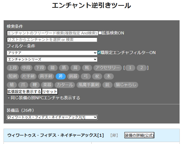The width and height of the screenshot is (181, 144).
Task: Expand the エンチャントシリーズ dropdown
Action: point(52,59)
